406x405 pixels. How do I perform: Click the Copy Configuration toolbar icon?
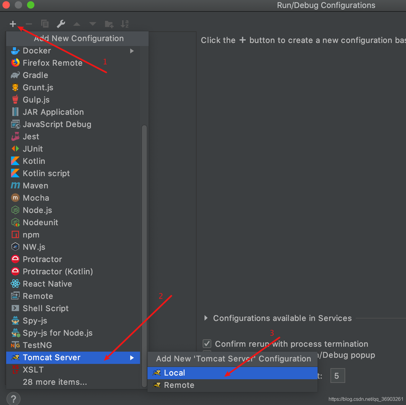point(45,24)
